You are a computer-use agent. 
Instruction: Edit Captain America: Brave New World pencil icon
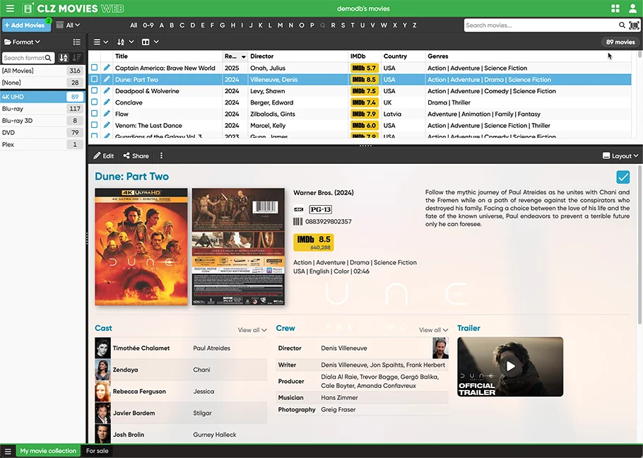107,68
